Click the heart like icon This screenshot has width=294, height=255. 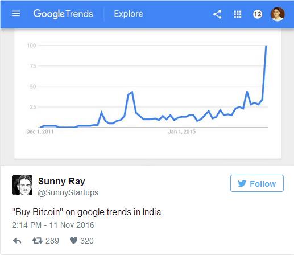pyautogui.click(x=73, y=241)
